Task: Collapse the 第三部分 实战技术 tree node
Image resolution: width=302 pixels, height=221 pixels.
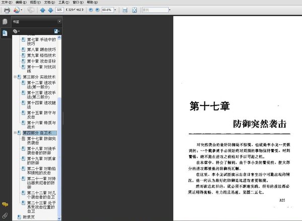Action: (15, 77)
